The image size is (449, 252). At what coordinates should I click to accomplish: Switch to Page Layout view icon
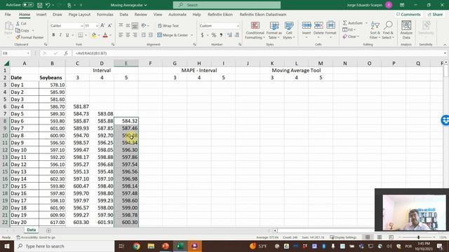click(380, 237)
